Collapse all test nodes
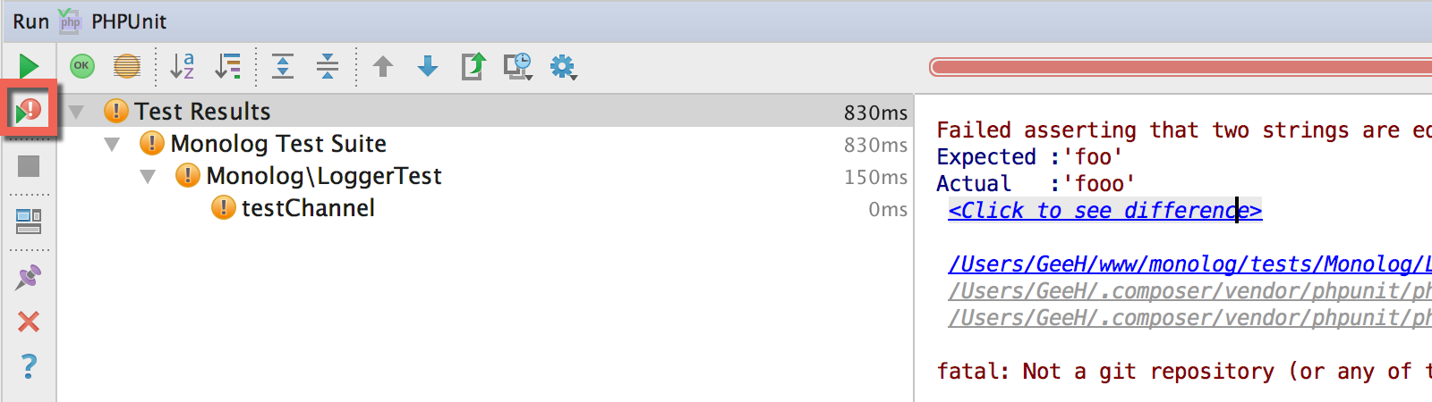 pyautogui.click(x=328, y=65)
